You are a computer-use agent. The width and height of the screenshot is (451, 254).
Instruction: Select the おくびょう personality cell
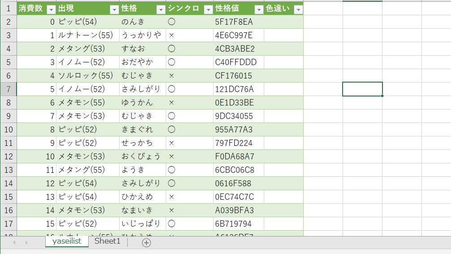[x=142, y=157]
